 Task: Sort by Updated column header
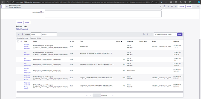pos(176,41)
